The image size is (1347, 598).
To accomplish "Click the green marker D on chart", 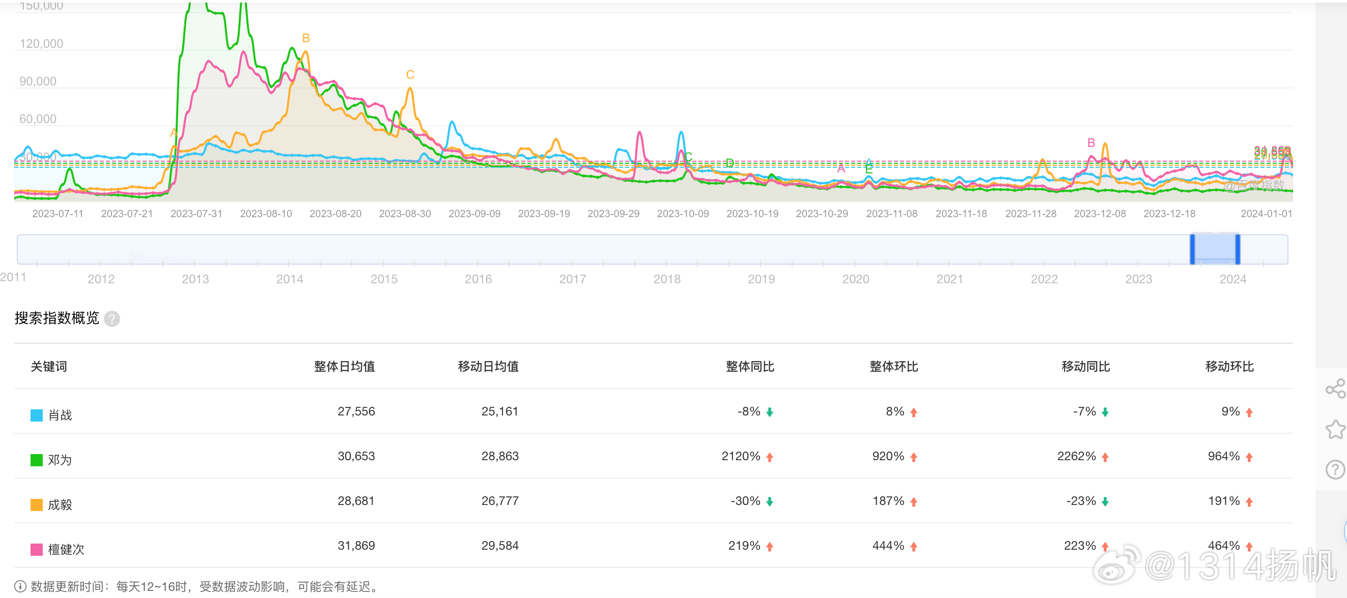I will pyautogui.click(x=730, y=163).
